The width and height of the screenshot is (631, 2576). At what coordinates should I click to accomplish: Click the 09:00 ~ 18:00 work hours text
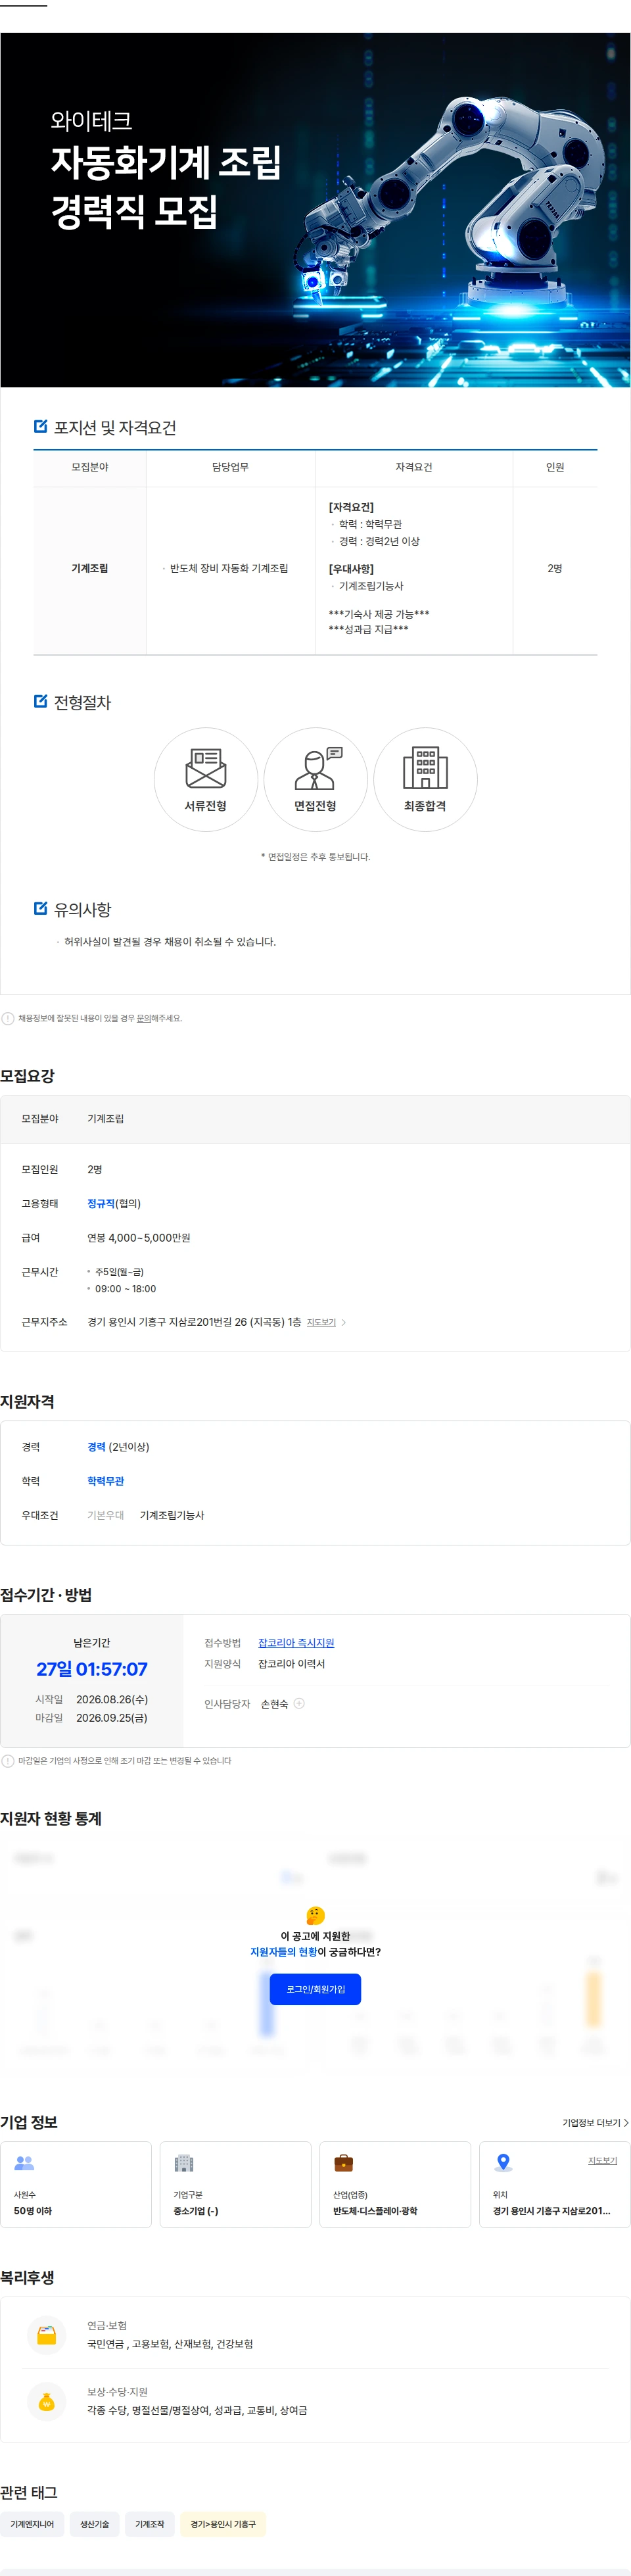(x=125, y=1288)
